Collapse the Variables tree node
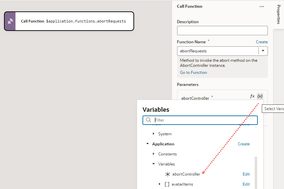This screenshot has height=189, width=284. point(154,164)
